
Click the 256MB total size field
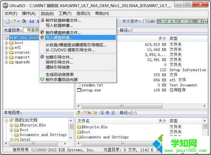click(x=149, y=21)
